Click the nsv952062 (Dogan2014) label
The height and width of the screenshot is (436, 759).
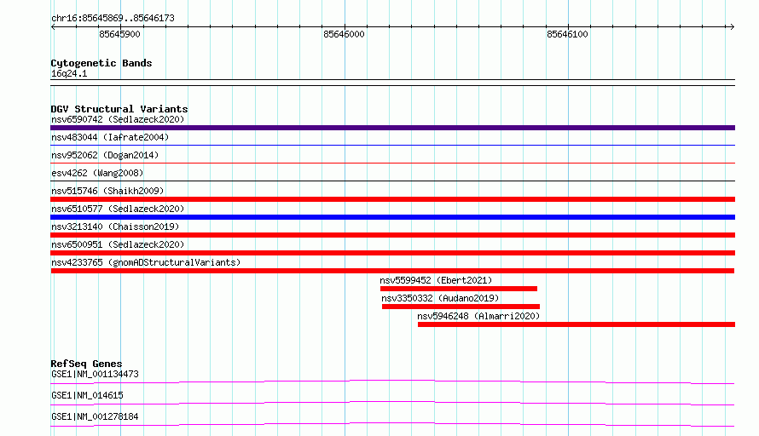(x=105, y=155)
